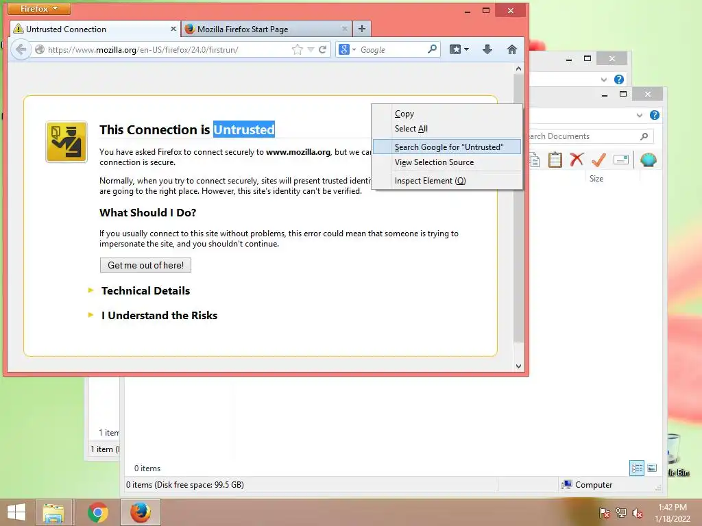Bookmark this page with the star icon
Viewport: 702px width, 526px height.
297,49
